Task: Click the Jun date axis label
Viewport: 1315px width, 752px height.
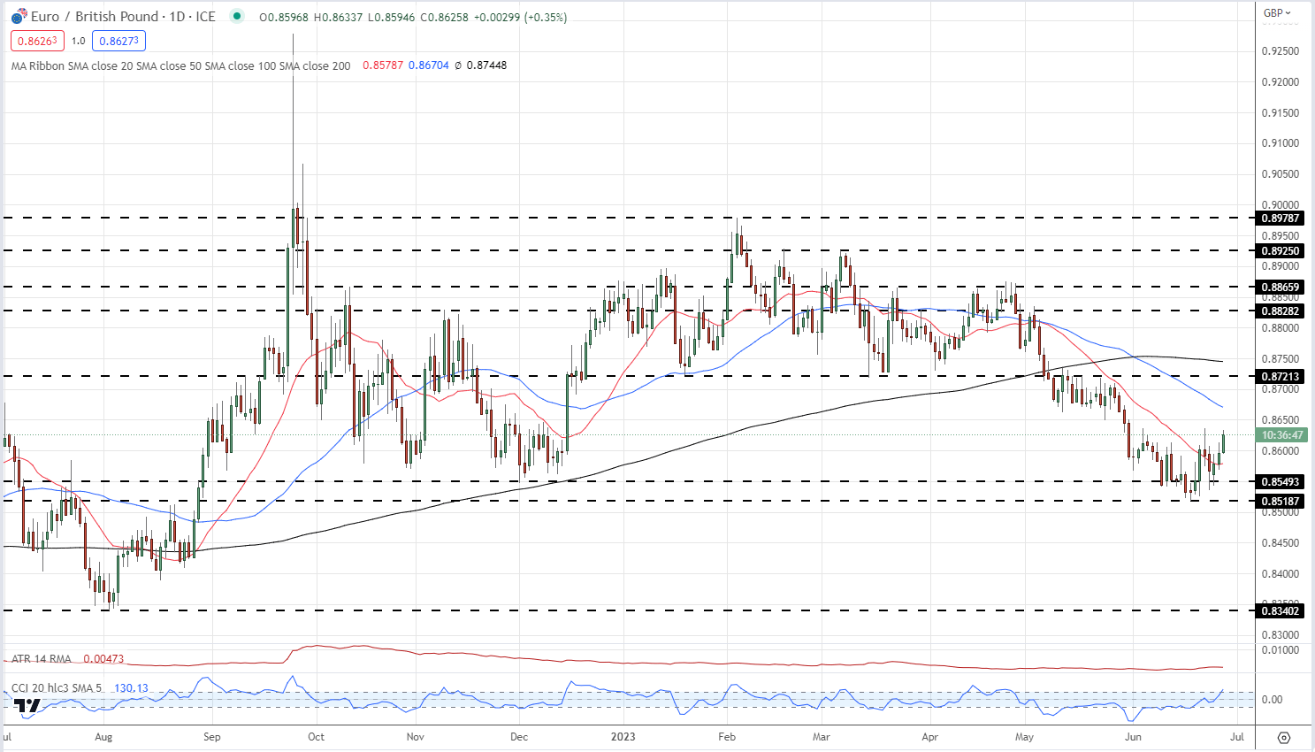Action: point(1133,737)
